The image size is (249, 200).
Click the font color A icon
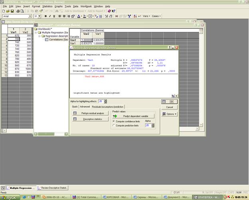click(79, 16)
